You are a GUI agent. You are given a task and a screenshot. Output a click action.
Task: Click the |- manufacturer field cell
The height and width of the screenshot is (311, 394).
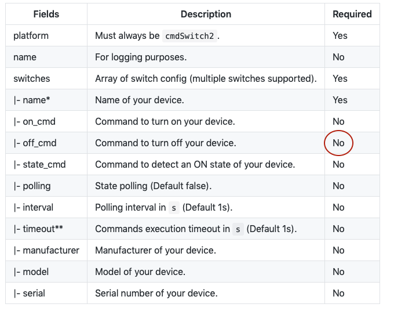pos(46,250)
